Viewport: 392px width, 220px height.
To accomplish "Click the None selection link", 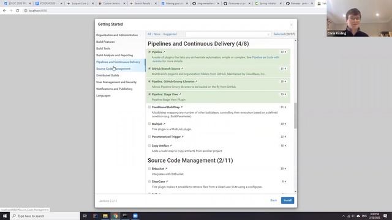I will pos(157,34).
